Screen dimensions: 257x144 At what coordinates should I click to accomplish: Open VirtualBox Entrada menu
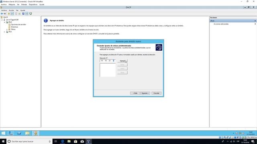[x=24, y=4]
